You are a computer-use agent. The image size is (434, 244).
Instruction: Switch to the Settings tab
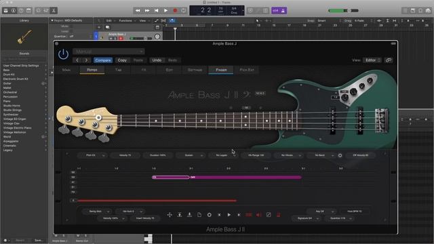[x=195, y=70]
